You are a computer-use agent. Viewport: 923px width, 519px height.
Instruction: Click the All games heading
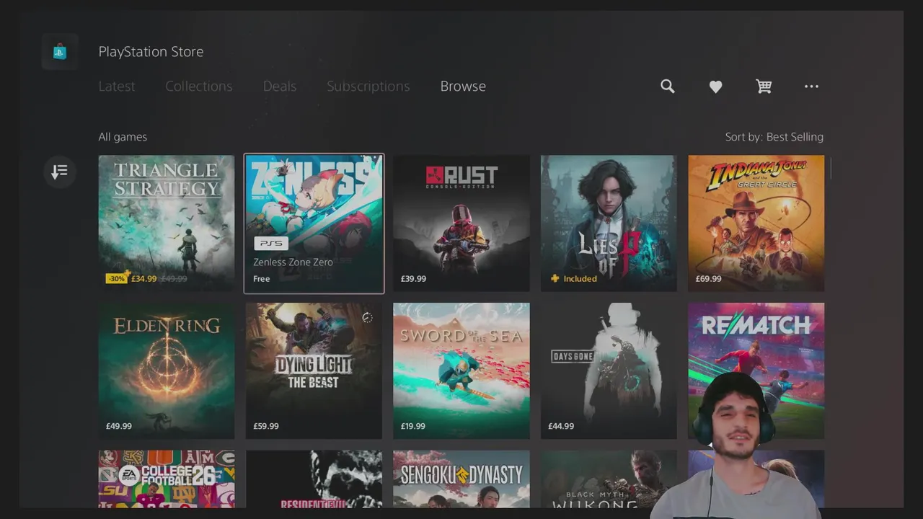tap(123, 137)
